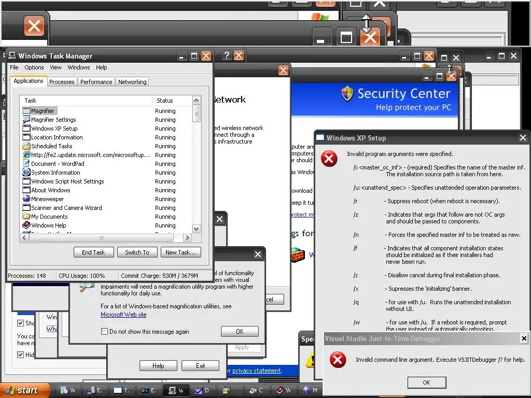531x398 pixels.
Task: Check Do not show this message again
Action: tap(104, 331)
